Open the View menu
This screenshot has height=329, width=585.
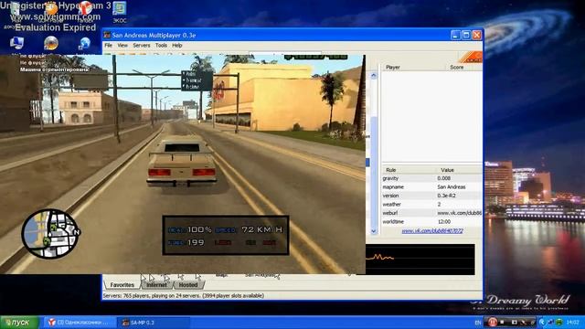click(122, 46)
